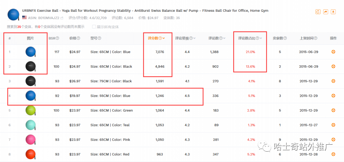The width and height of the screenshot is (344, 162).
Task: Open the blue ball thumbnail in row 4
Action: click(x=30, y=96)
